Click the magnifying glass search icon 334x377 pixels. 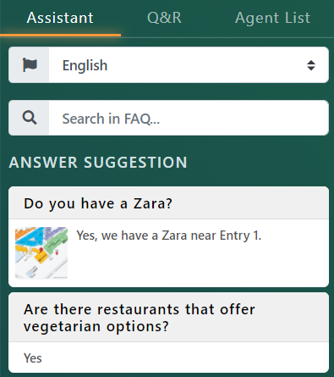point(30,118)
